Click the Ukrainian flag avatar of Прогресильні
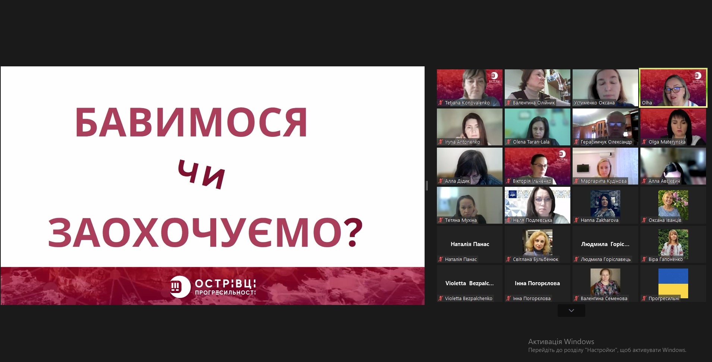712x362 pixels. [673, 283]
